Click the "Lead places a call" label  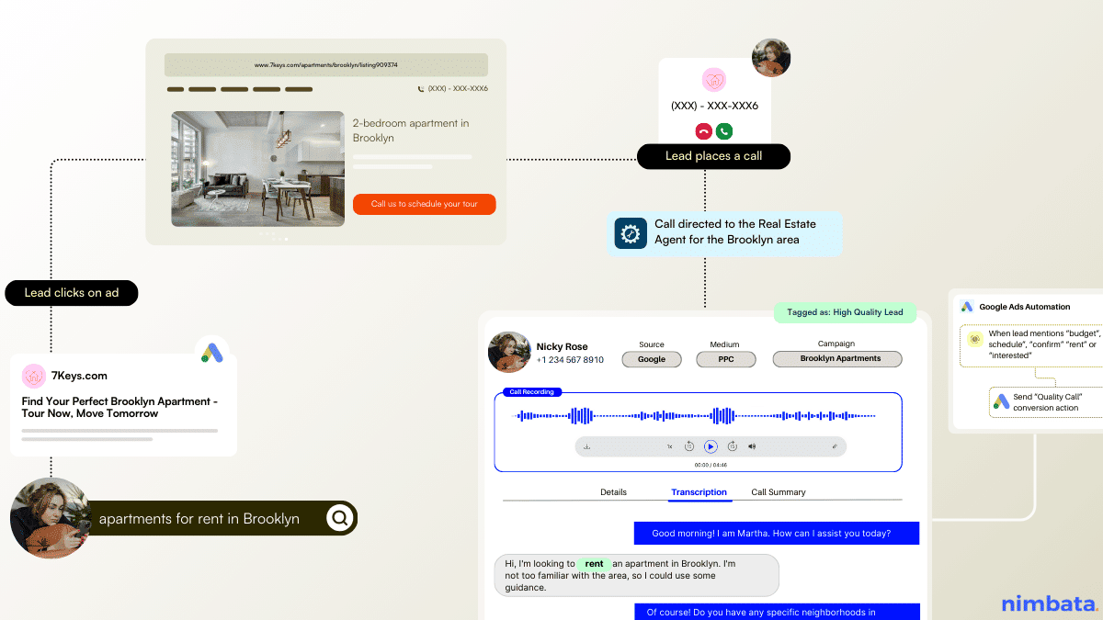(713, 156)
